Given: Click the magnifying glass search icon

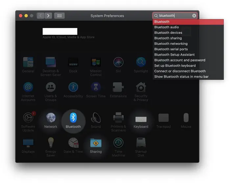Looking at the screenshot, I should [156, 16].
